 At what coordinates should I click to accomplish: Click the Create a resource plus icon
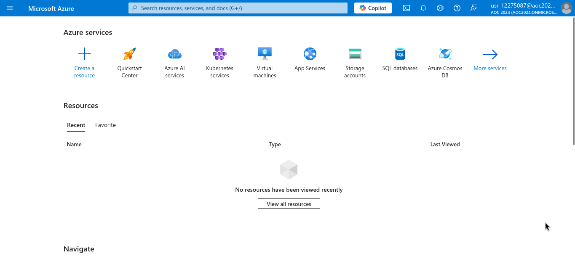click(84, 54)
